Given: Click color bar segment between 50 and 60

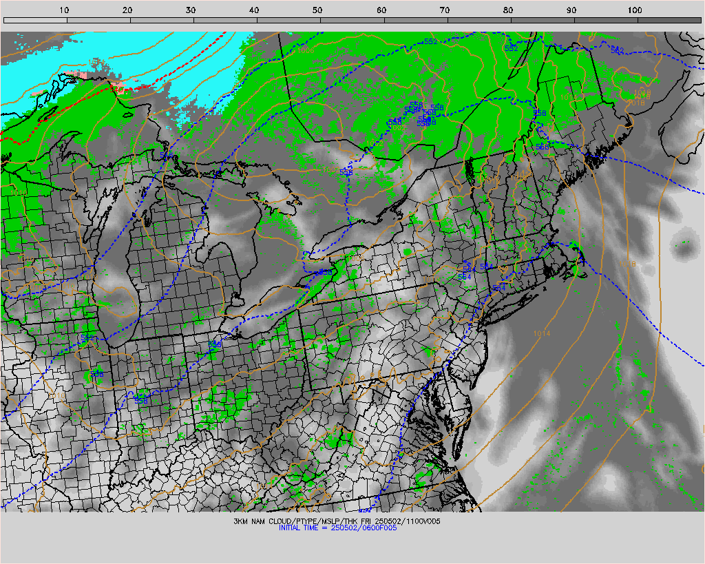Looking at the screenshot, I should pos(352,20).
